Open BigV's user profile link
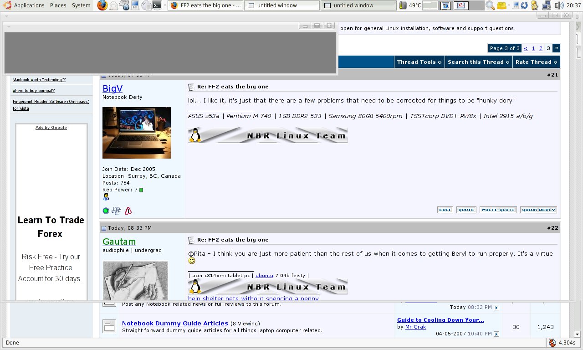Screen dimensions: 583x350 pos(113,88)
